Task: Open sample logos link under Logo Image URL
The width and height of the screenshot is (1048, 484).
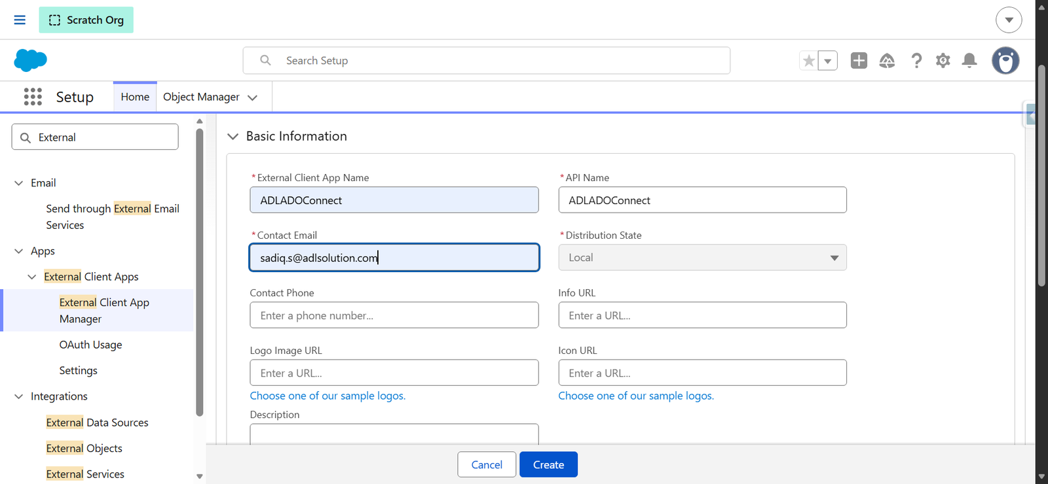Action: pos(327,396)
